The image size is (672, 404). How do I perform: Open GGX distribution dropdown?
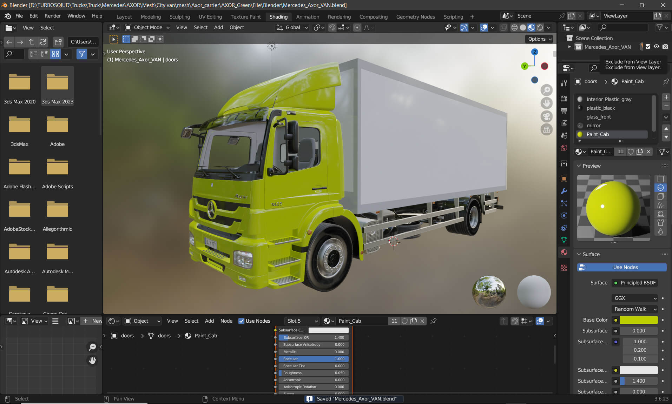635,298
